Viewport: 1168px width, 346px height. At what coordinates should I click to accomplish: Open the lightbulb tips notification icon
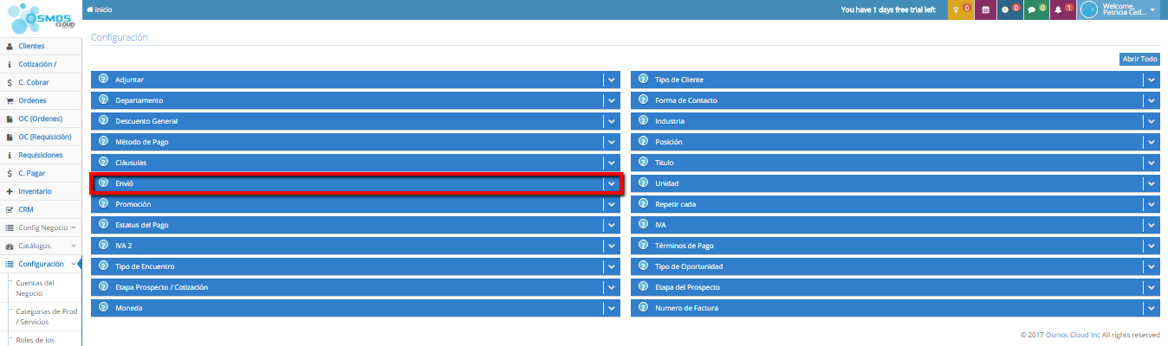960,10
